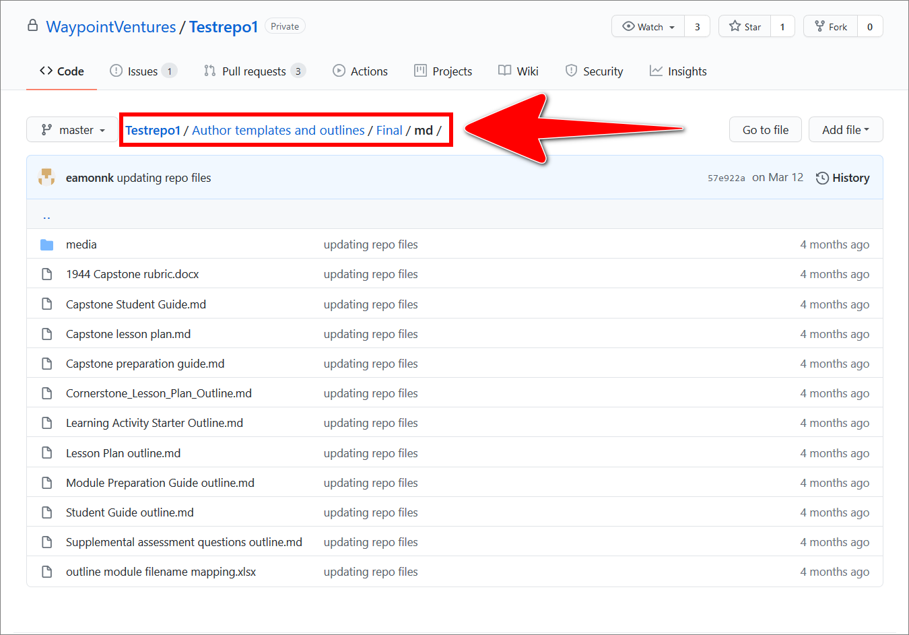Screen dimensions: 909x635
Task: Open the Pull requests tab
Action: pyautogui.click(x=255, y=71)
